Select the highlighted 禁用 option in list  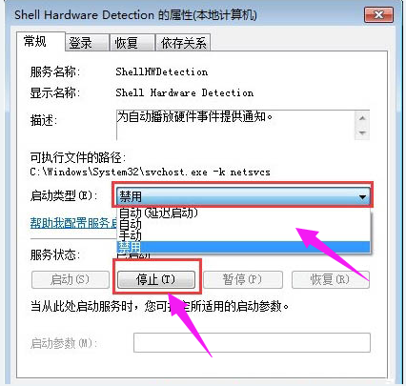(x=243, y=247)
